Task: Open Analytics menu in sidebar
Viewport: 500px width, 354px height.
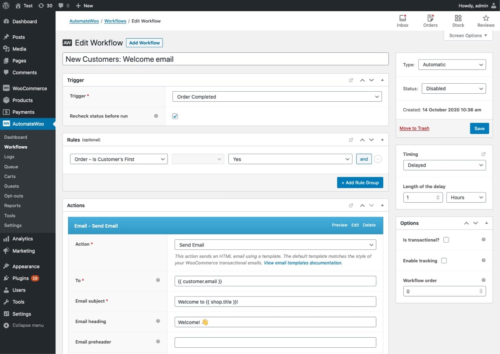Action: (27, 239)
